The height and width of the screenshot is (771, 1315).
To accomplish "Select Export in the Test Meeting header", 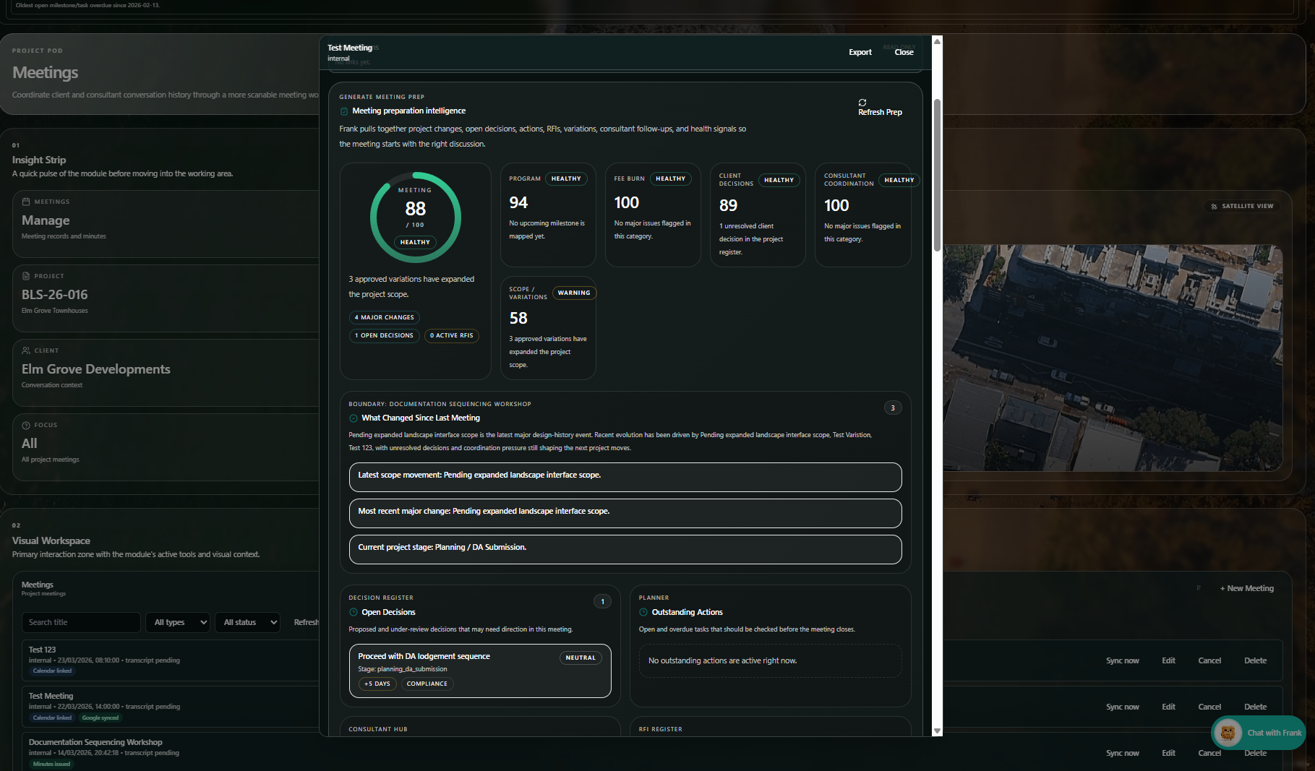I will [860, 52].
